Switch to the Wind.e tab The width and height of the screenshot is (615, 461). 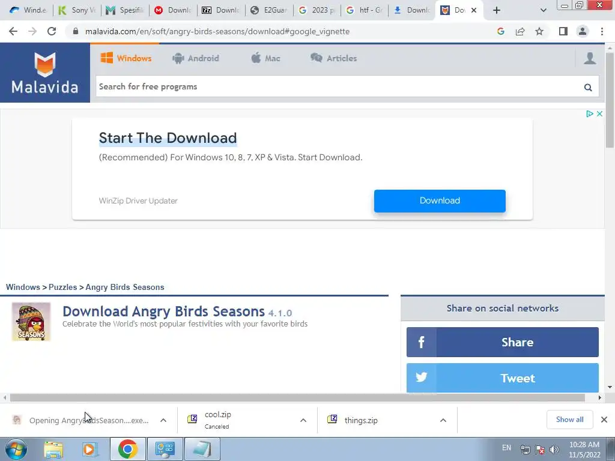point(29,10)
